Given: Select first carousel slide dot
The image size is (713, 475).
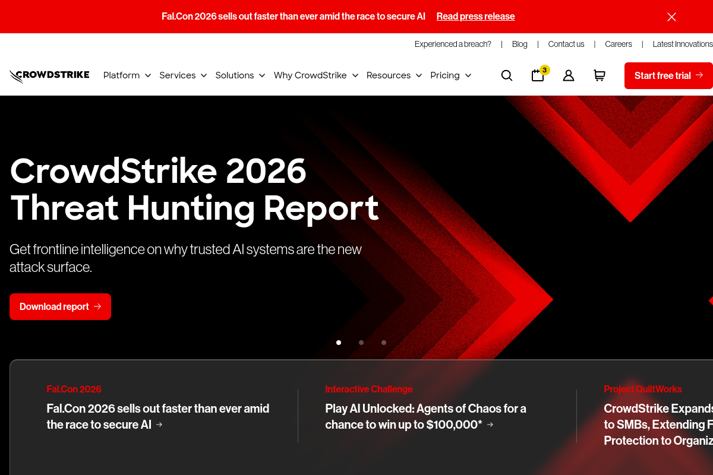Looking at the screenshot, I should 339,343.
